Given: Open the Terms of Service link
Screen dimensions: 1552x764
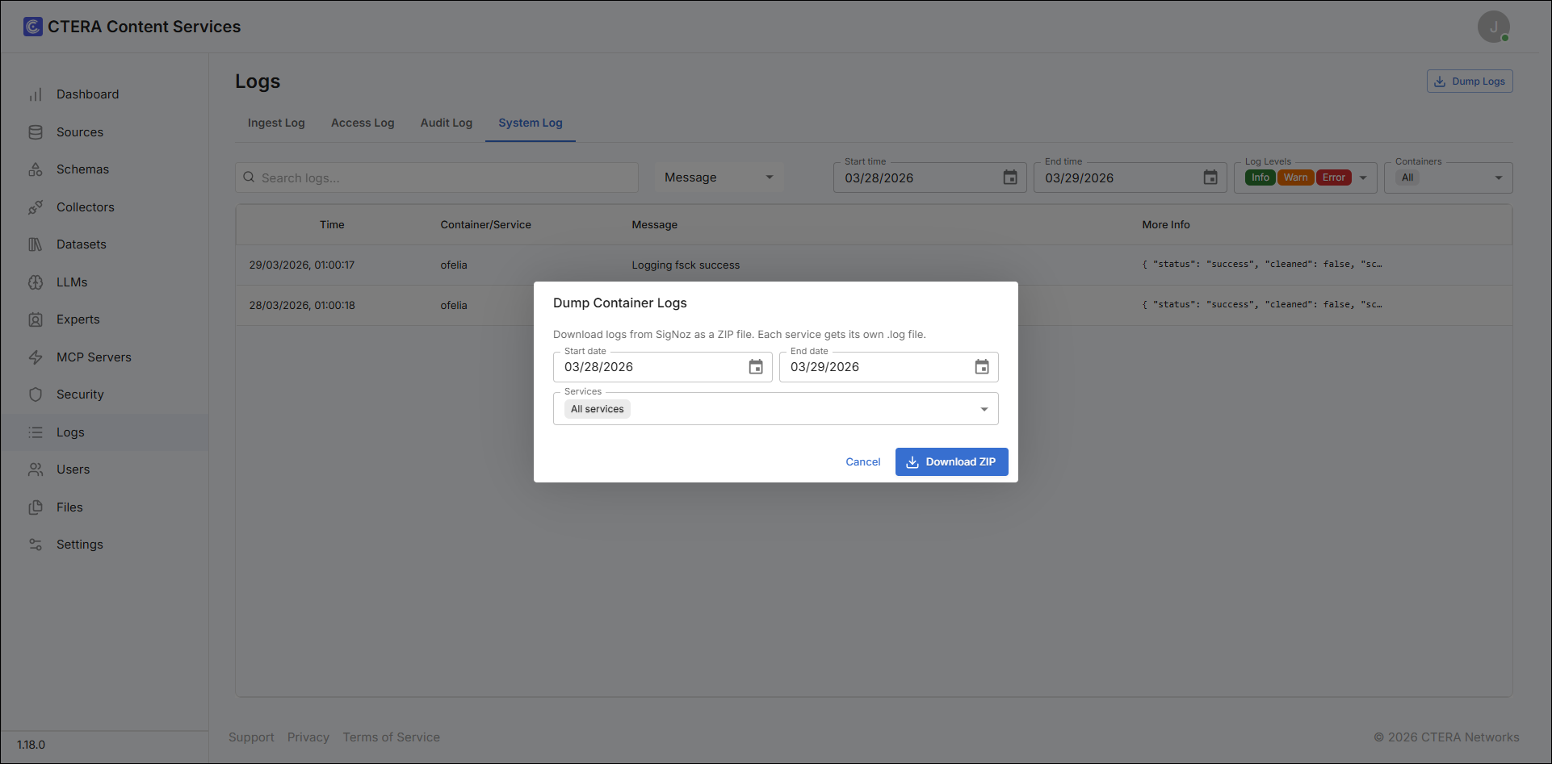Looking at the screenshot, I should point(392,737).
